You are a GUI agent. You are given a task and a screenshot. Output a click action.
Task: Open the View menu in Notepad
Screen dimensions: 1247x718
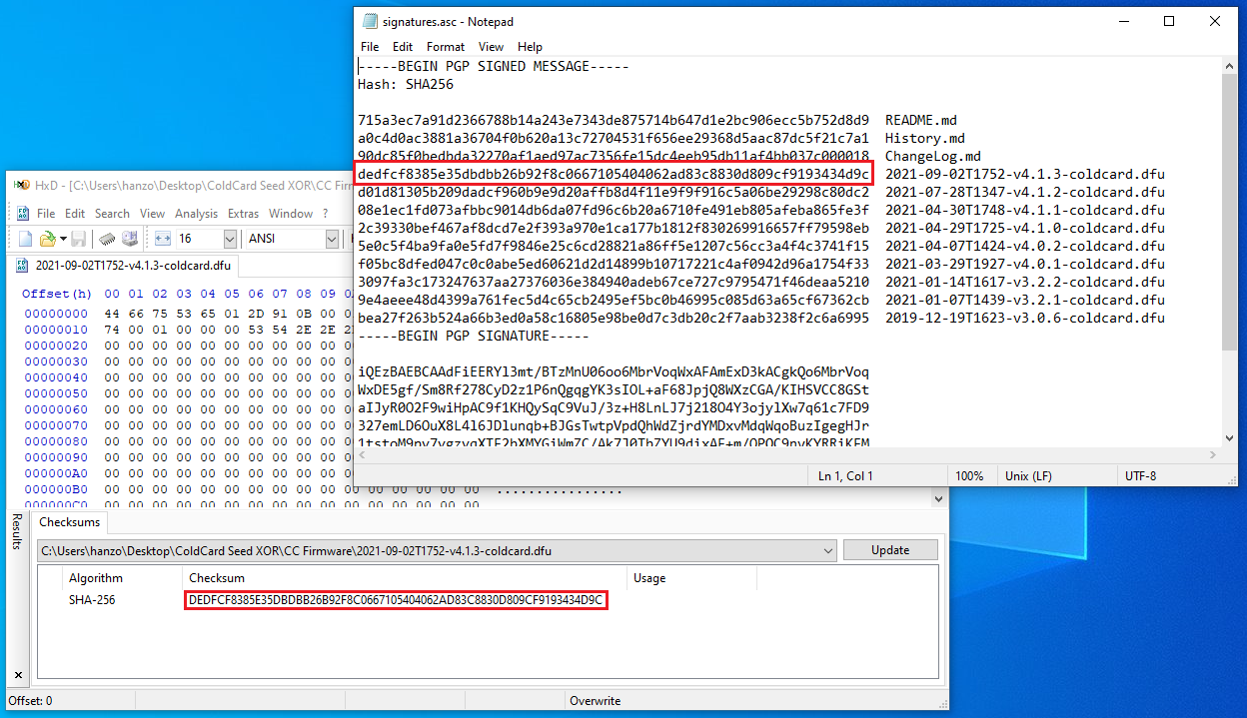click(491, 47)
